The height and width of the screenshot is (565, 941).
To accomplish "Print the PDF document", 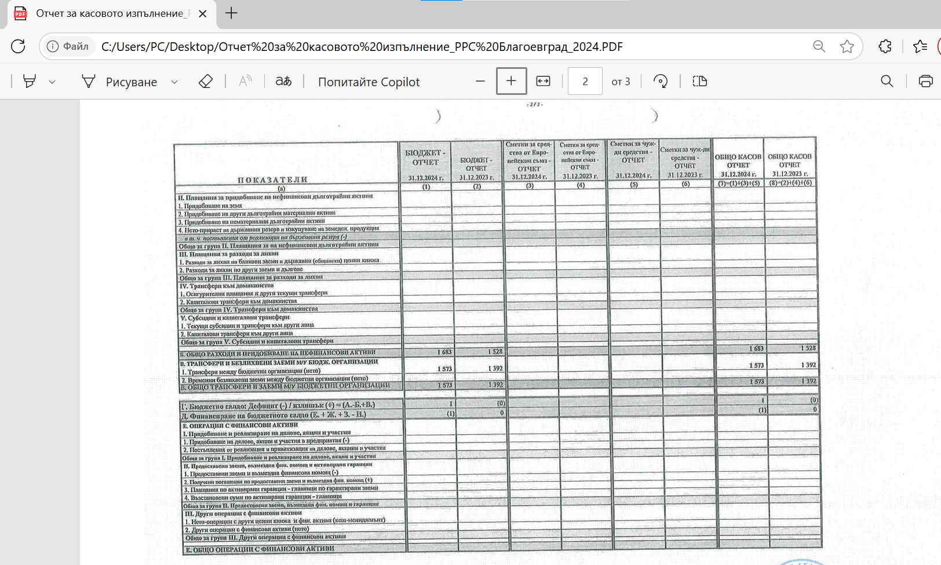I will [926, 82].
